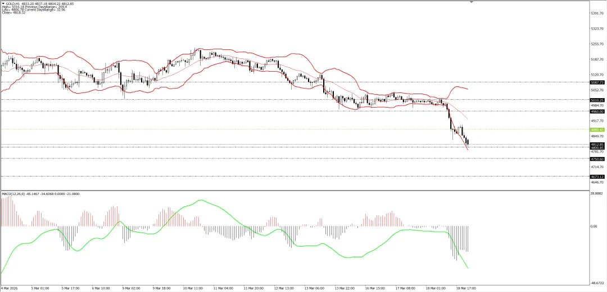Click the 5255.70 price scale value
Viewport: 607px width, 292px height.
click(597, 44)
